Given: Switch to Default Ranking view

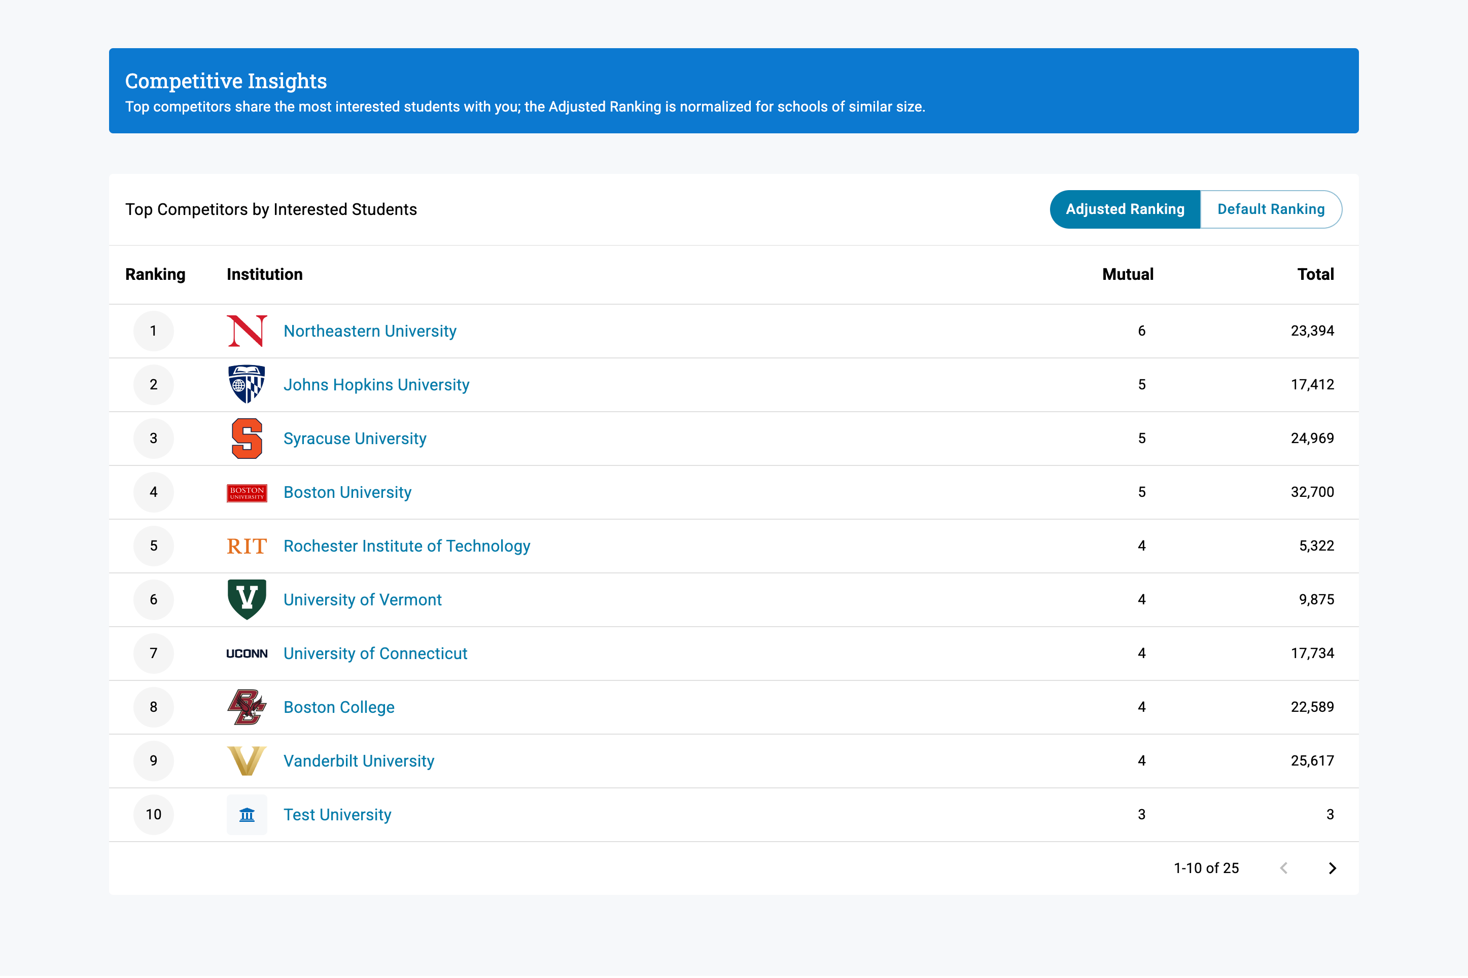Looking at the screenshot, I should (x=1270, y=209).
